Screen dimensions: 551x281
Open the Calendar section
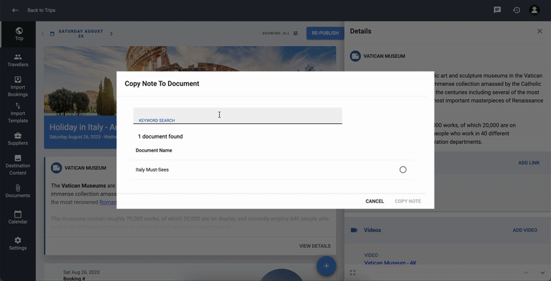click(x=18, y=218)
